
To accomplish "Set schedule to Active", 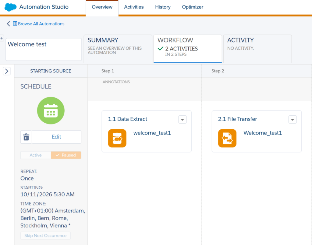I will [36, 155].
